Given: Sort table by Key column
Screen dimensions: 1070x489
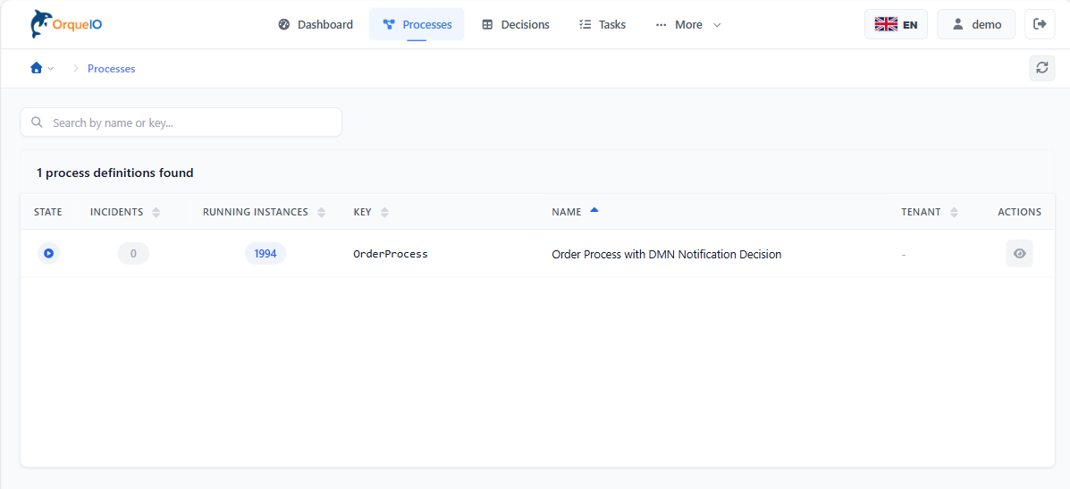Looking at the screenshot, I should coord(384,212).
